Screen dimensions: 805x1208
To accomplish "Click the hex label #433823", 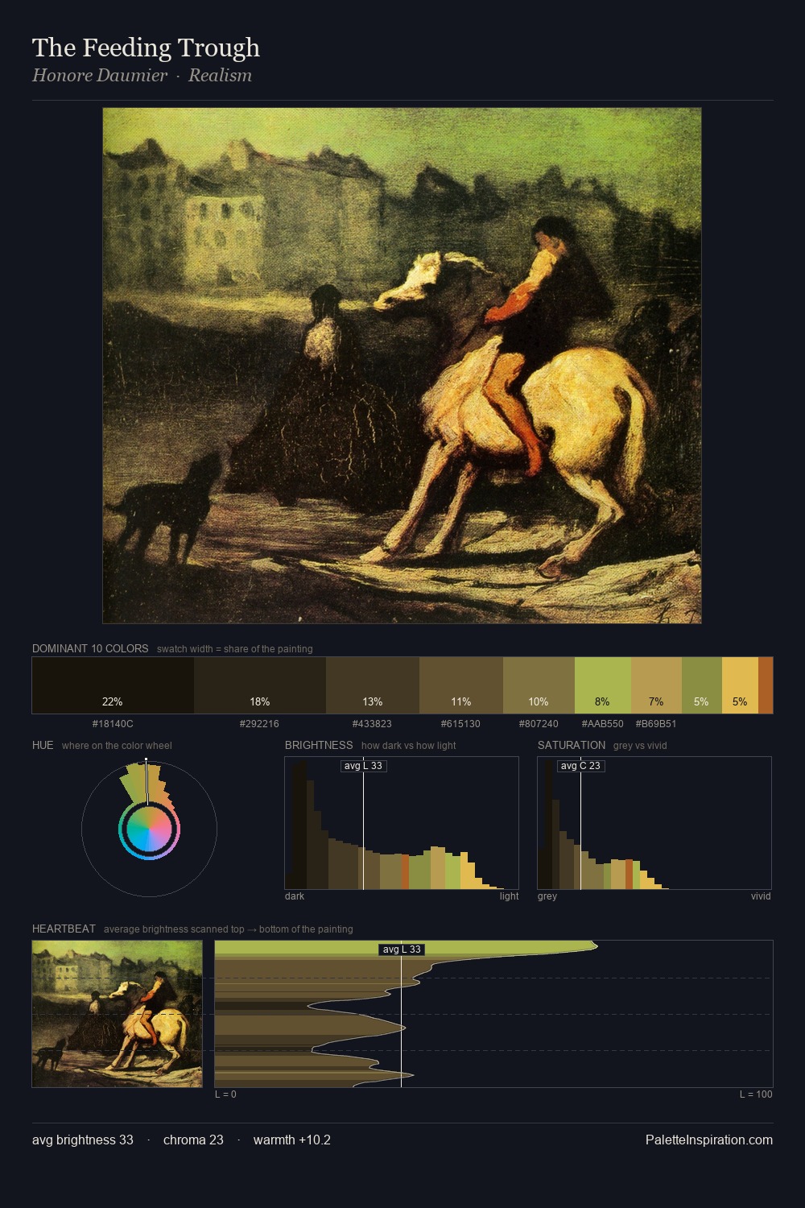I will [372, 724].
